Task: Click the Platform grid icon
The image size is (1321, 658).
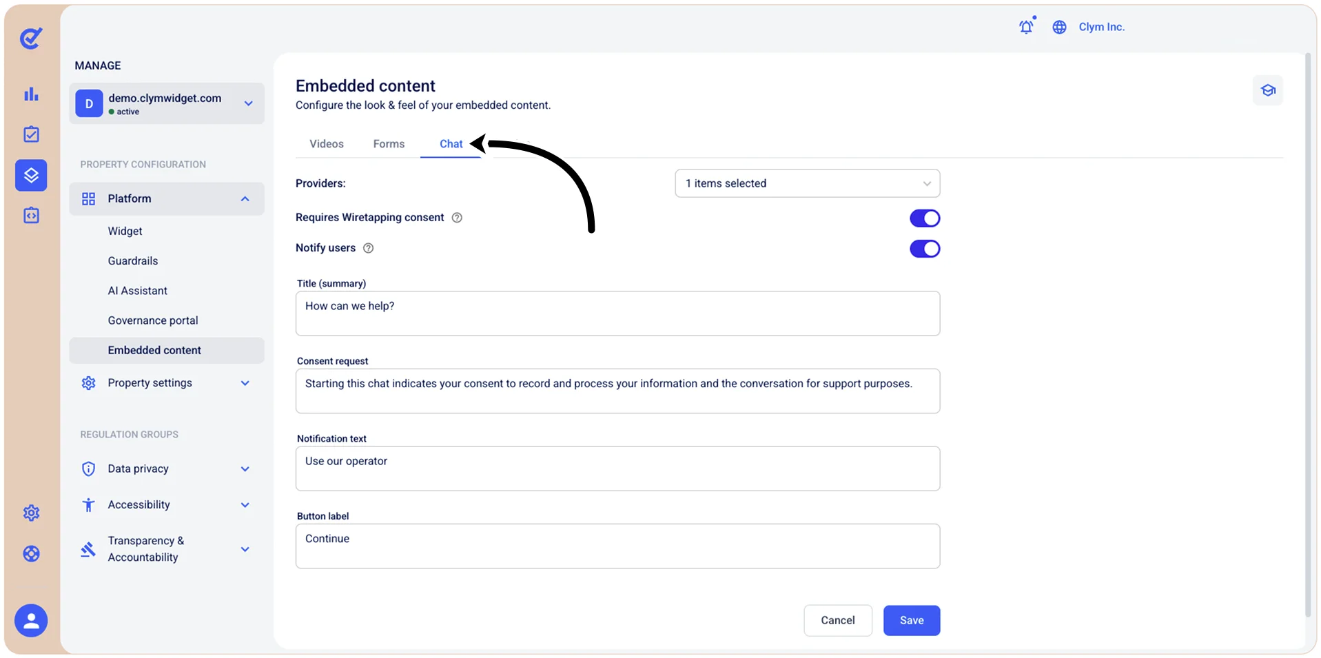Action: tap(89, 199)
